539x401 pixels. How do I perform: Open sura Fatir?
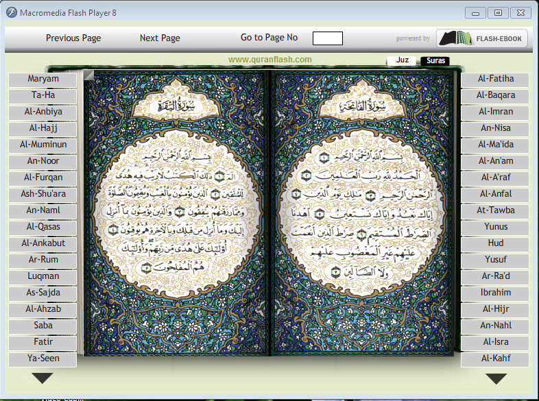coord(43,343)
